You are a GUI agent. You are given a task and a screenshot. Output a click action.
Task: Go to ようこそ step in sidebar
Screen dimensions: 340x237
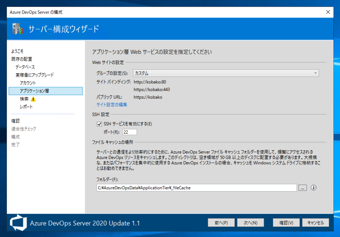(x=17, y=51)
